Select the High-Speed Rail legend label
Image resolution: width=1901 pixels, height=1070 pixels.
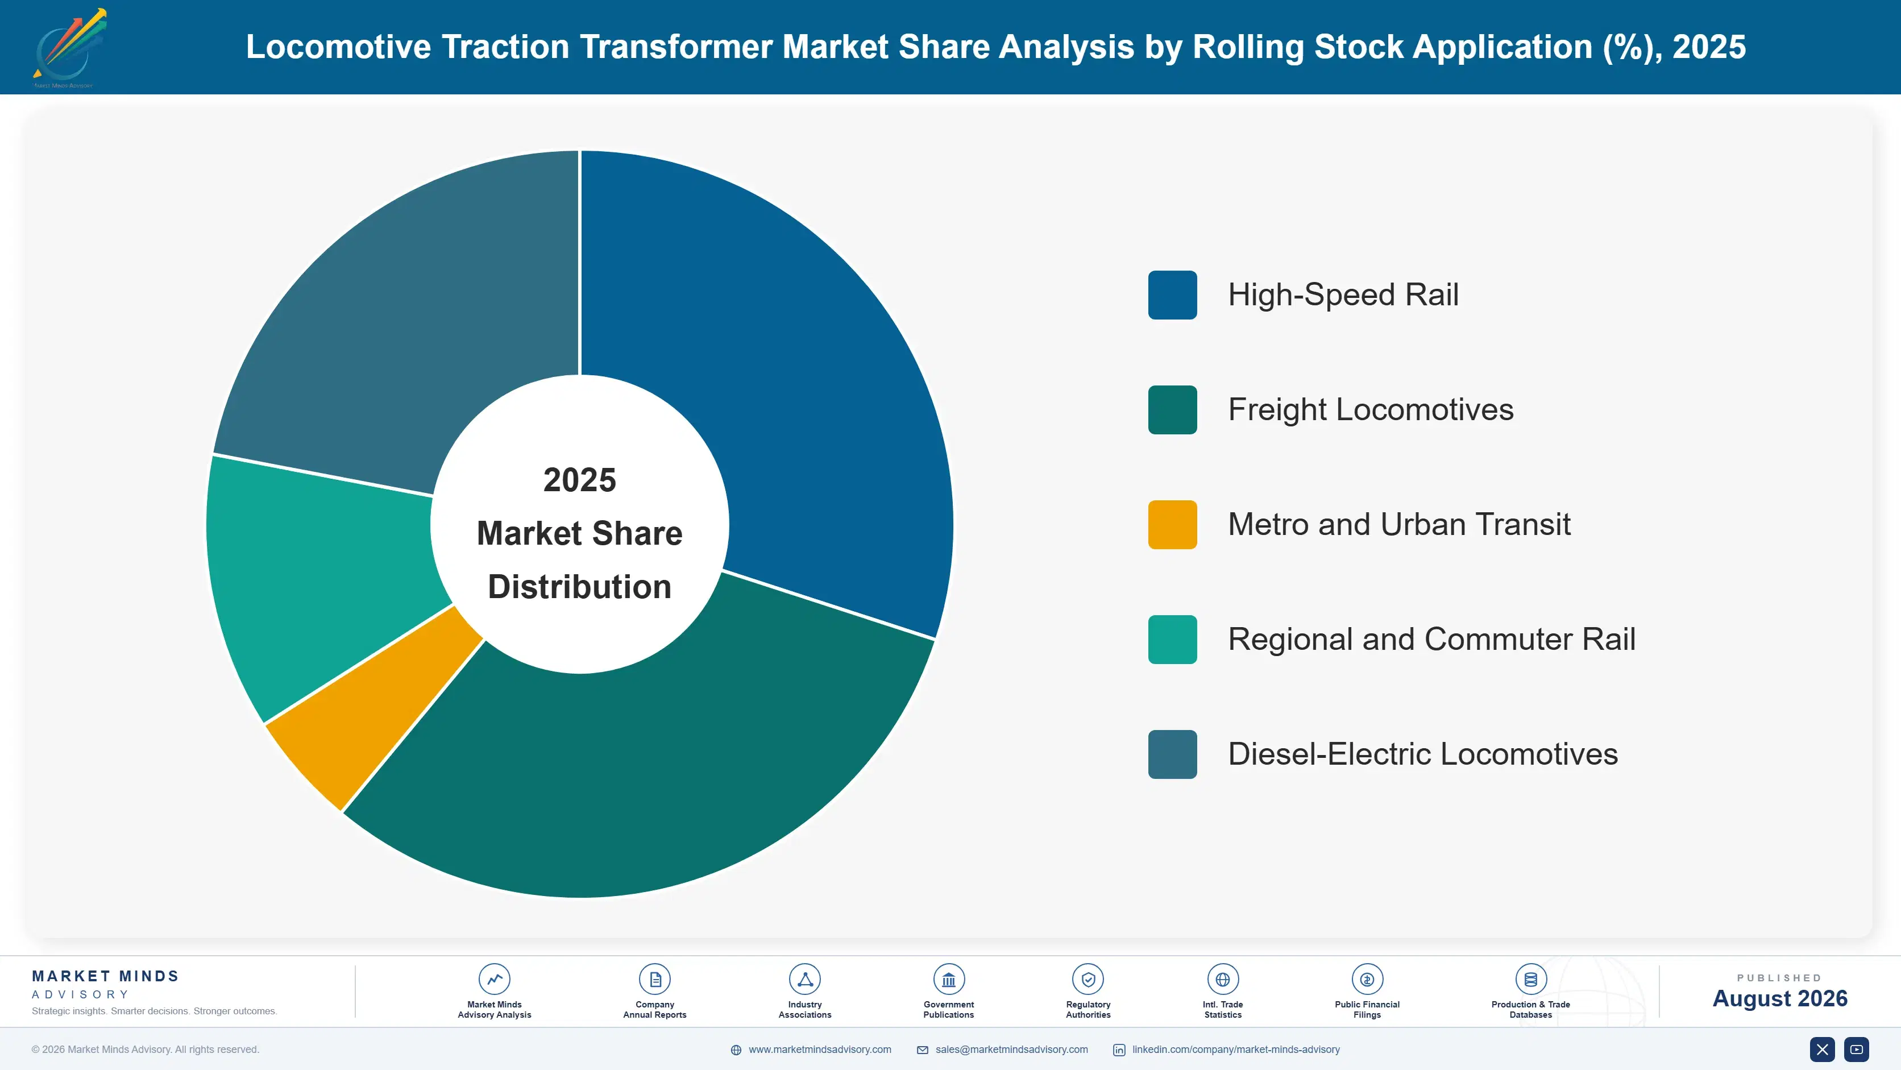pos(1343,295)
